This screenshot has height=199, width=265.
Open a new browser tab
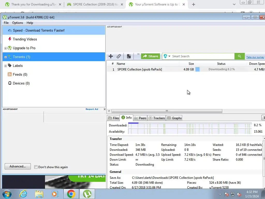(x=194, y=5)
